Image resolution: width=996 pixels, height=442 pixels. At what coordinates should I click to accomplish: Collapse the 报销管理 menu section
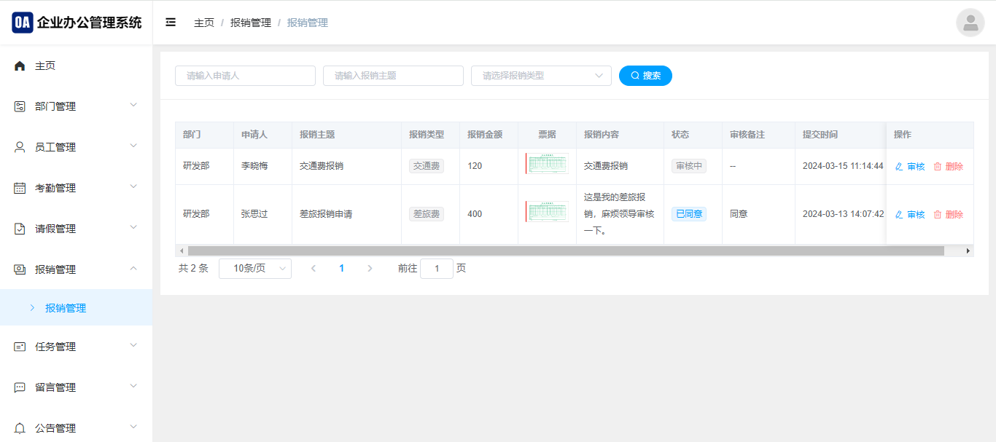133,269
